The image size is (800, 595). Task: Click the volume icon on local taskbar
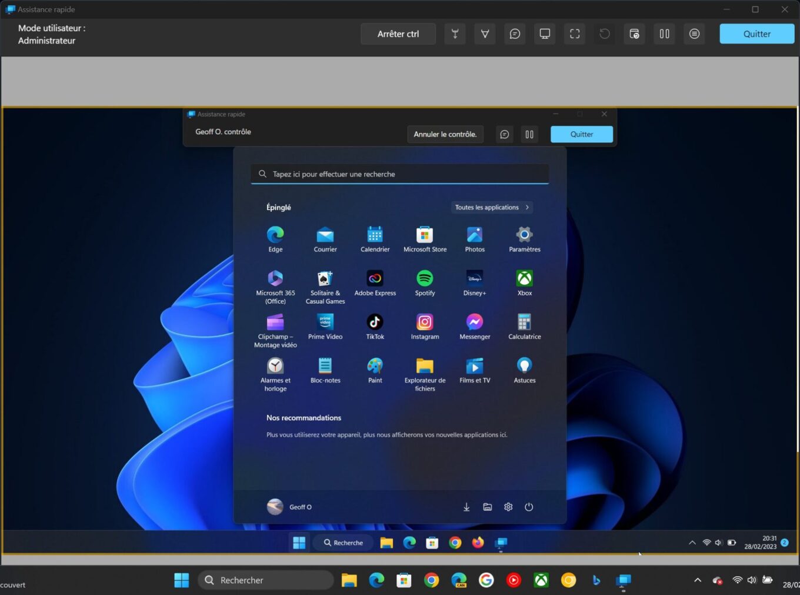pyautogui.click(x=752, y=580)
